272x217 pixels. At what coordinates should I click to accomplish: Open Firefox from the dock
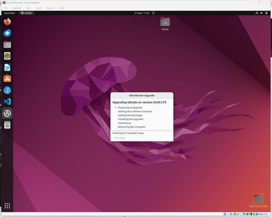coord(7,21)
